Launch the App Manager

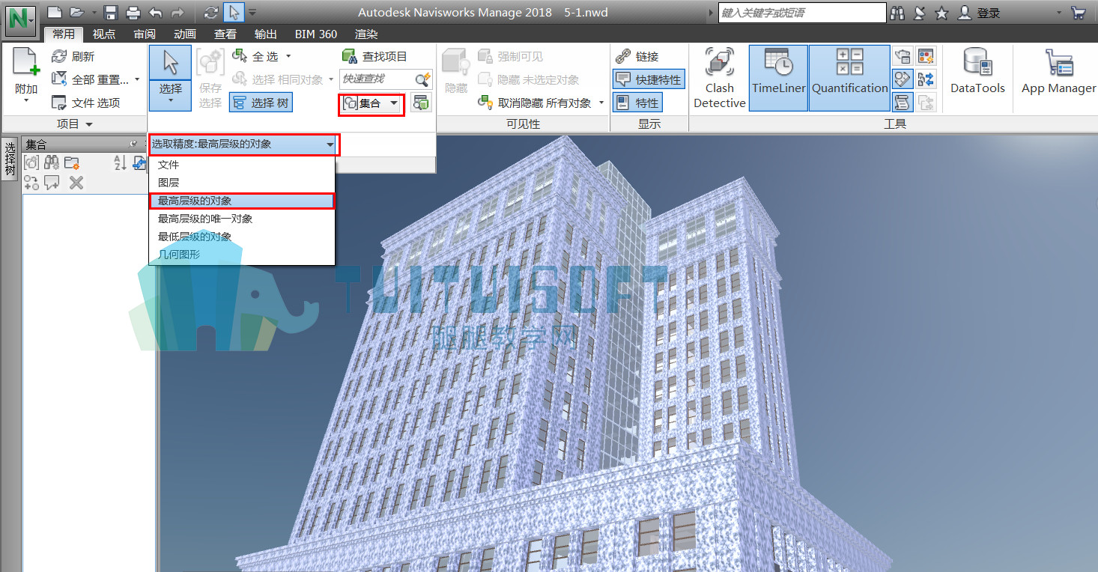click(x=1058, y=72)
